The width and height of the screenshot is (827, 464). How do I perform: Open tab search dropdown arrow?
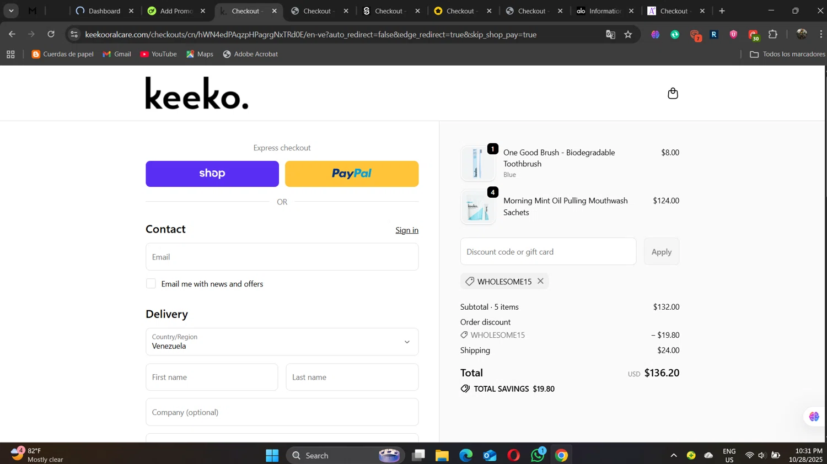pos(11,11)
